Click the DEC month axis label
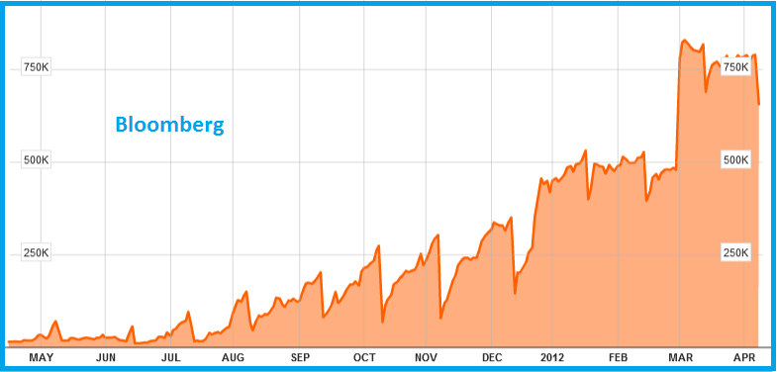777x372 pixels. [x=492, y=358]
